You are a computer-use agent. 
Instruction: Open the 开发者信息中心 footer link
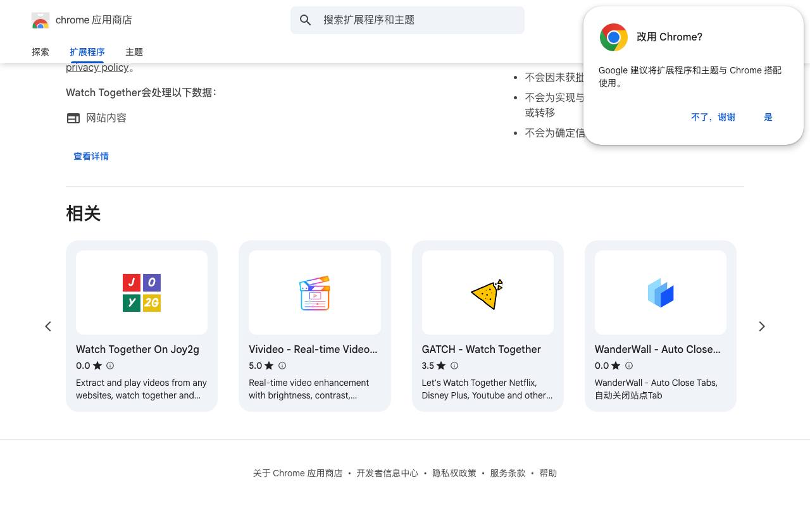(387, 473)
